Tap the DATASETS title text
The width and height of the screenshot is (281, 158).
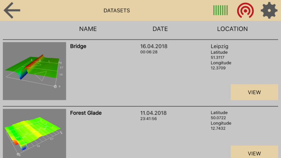click(117, 11)
